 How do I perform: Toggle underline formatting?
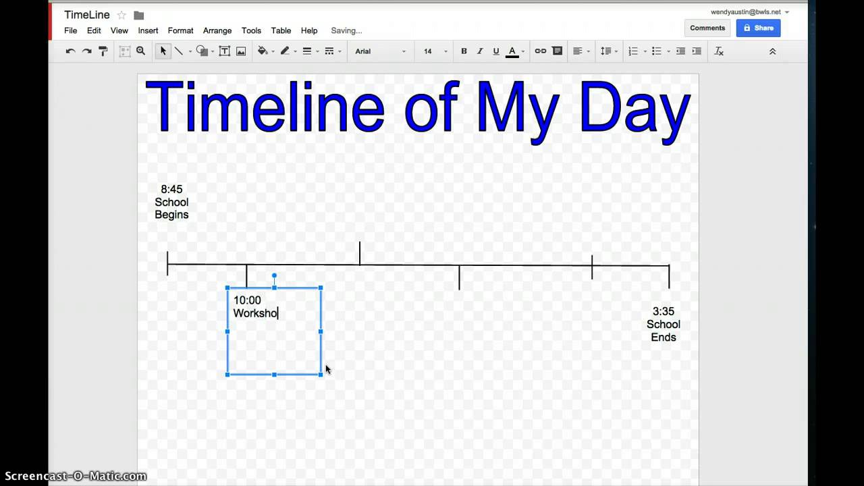[495, 51]
